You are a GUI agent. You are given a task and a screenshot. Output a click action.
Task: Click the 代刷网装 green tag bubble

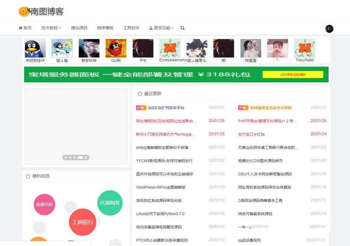[110, 203]
